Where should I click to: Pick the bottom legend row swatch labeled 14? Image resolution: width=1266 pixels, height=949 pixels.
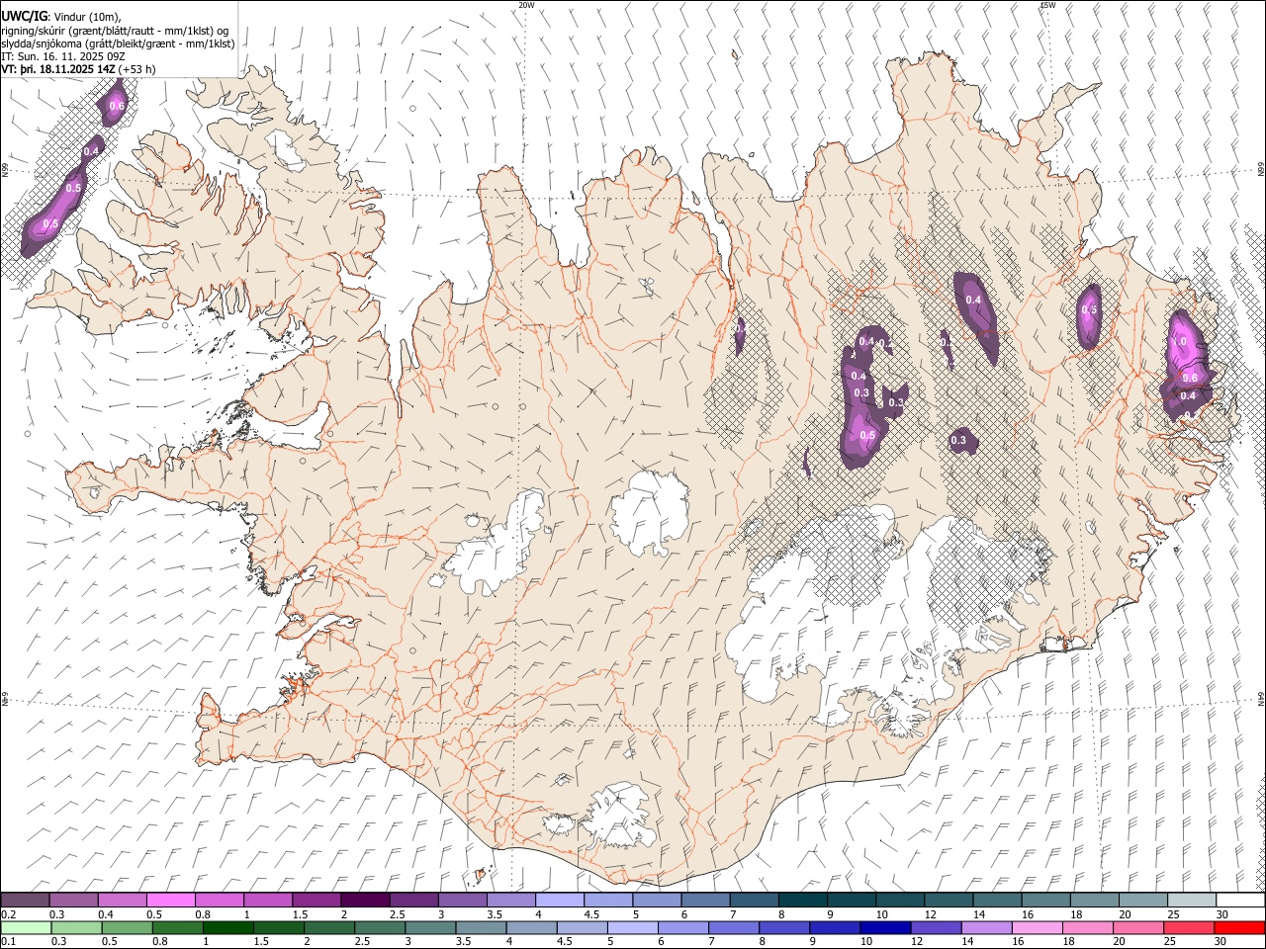[986, 928]
